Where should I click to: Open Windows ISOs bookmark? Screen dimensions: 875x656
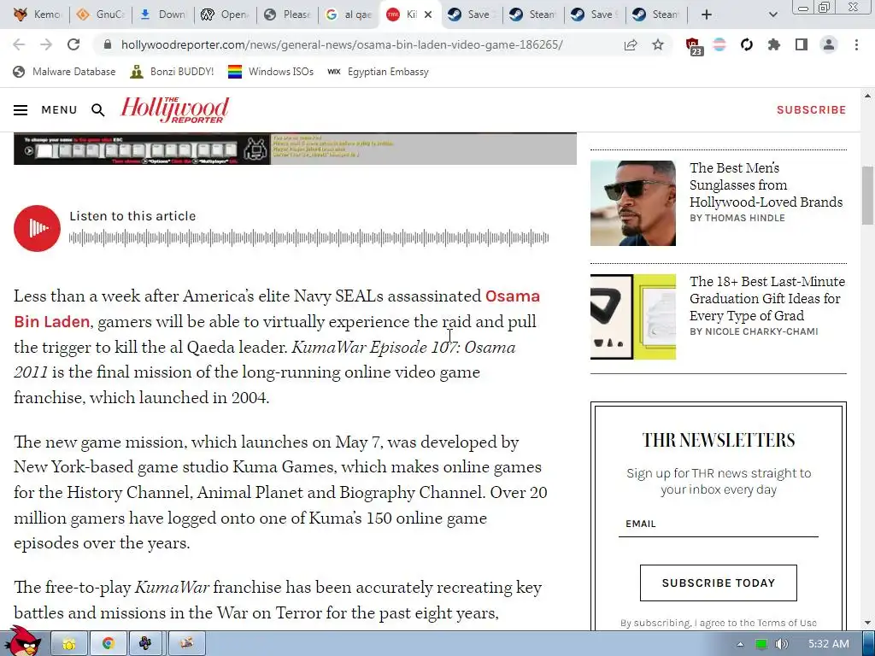click(271, 72)
